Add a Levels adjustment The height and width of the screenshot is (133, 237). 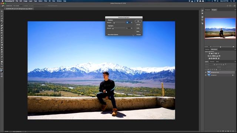pos(211,54)
